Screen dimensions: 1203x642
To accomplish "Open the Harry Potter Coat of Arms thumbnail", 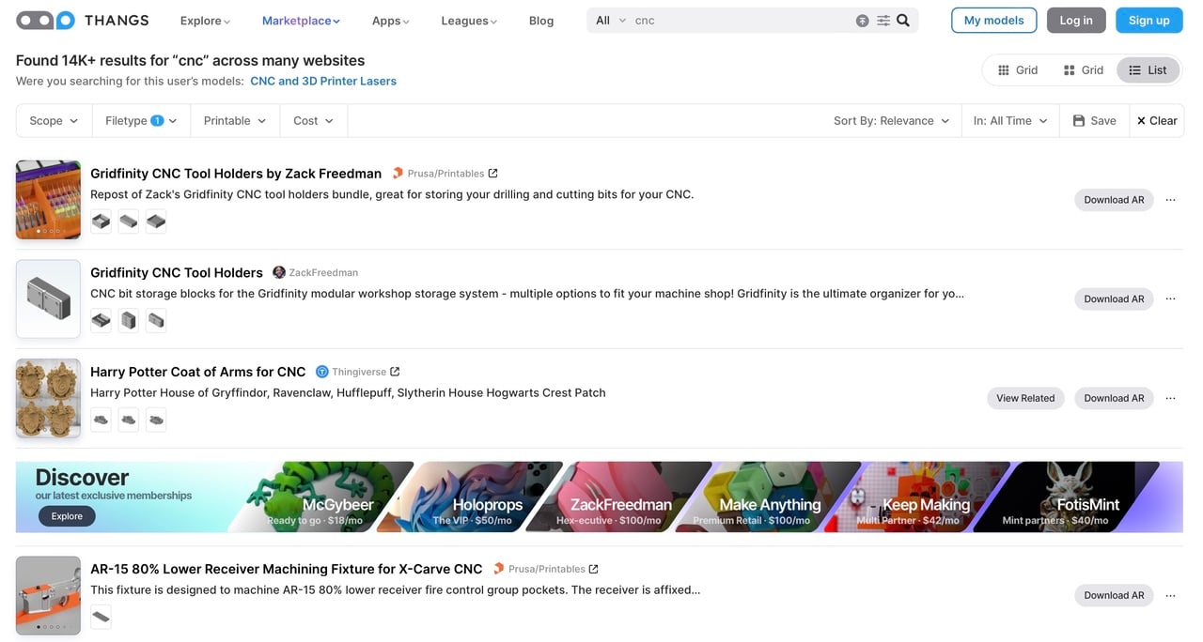I will click(x=48, y=398).
